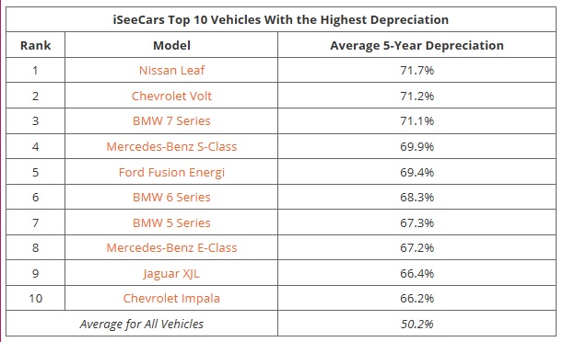Click the Rank column header
563x342 pixels.
(36, 45)
